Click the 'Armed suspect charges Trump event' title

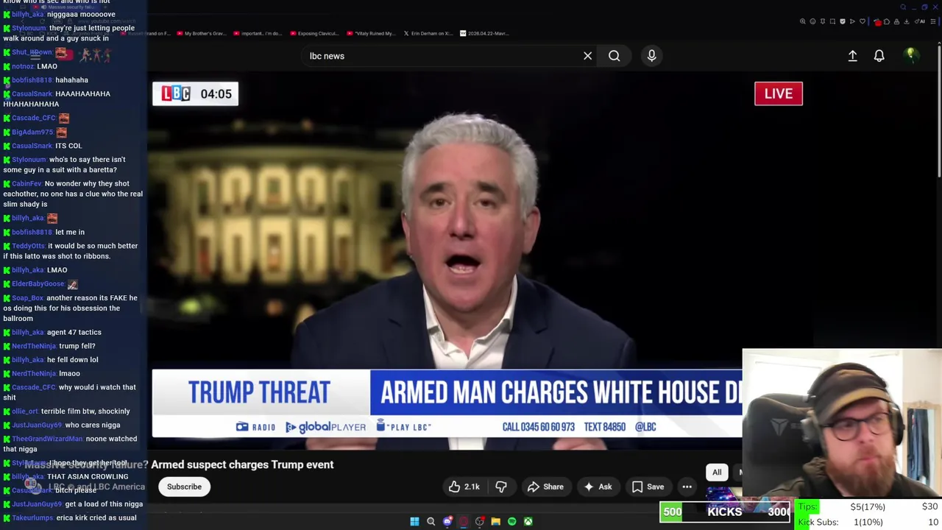click(242, 464)
